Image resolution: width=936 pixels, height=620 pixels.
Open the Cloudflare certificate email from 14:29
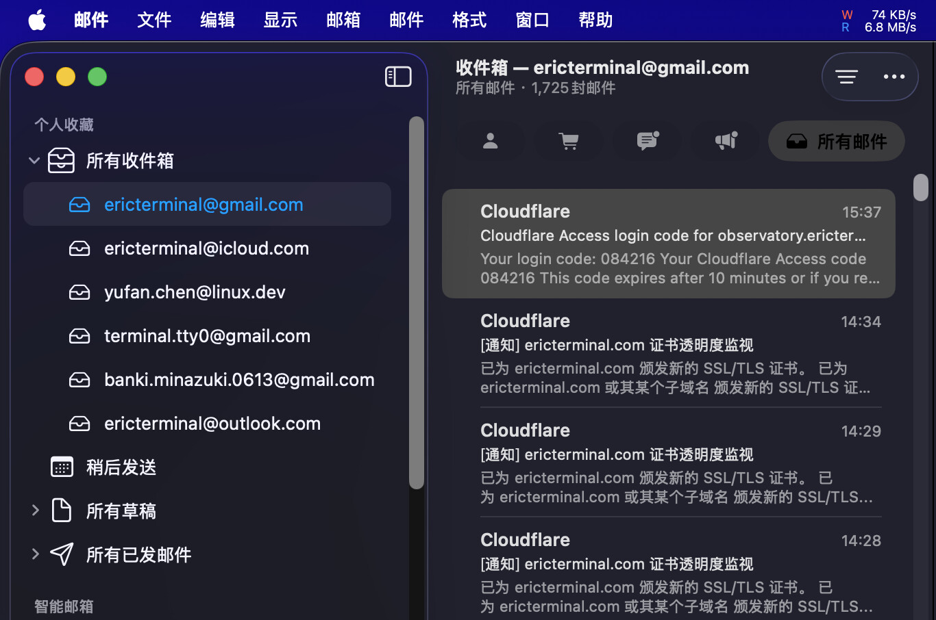669,463
